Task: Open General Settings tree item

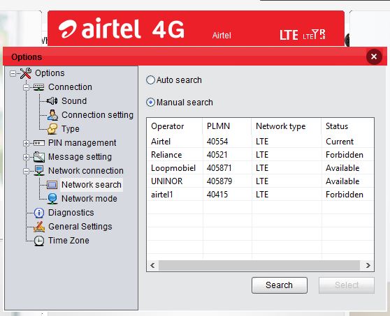Action: [80, 227]
